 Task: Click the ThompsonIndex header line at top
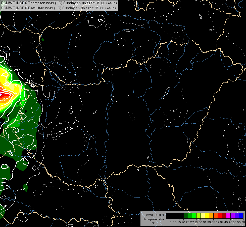pos(59,3)
